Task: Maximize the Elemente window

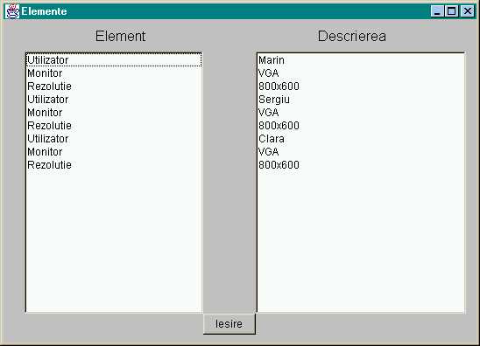Action: pyautogui.click(x=451, y=11)
